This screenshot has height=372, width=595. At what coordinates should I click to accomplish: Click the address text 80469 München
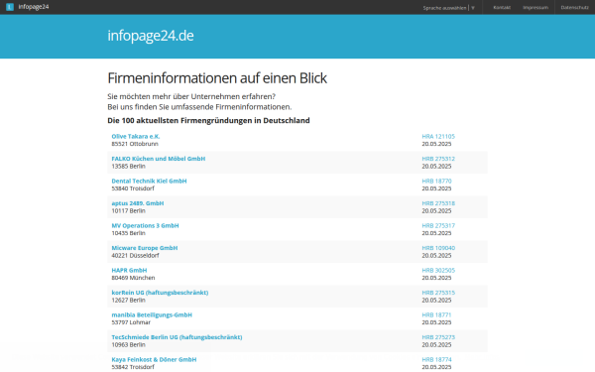[x=133, y=278]
